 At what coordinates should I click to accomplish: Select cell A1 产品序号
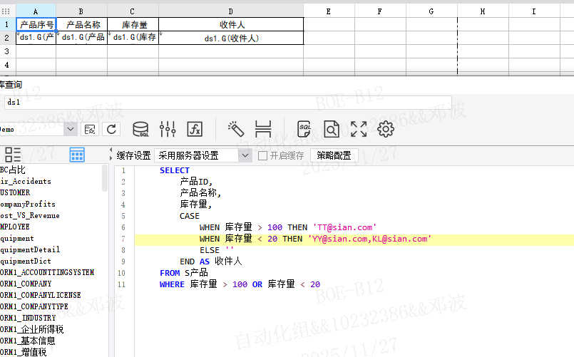click(36, 24)
